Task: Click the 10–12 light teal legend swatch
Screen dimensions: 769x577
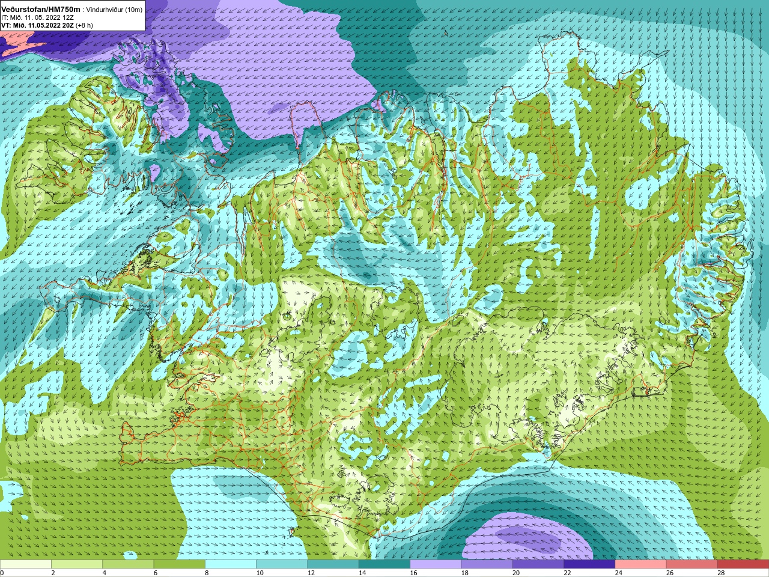Action: [282, 564]
